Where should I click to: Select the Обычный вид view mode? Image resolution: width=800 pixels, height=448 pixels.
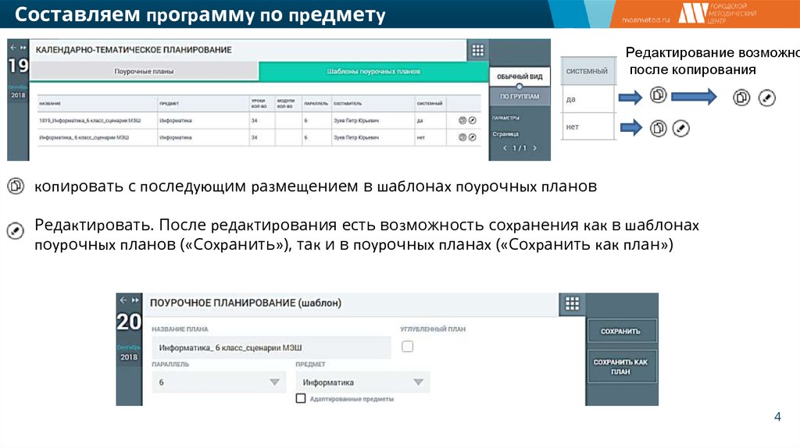(520, 76)
